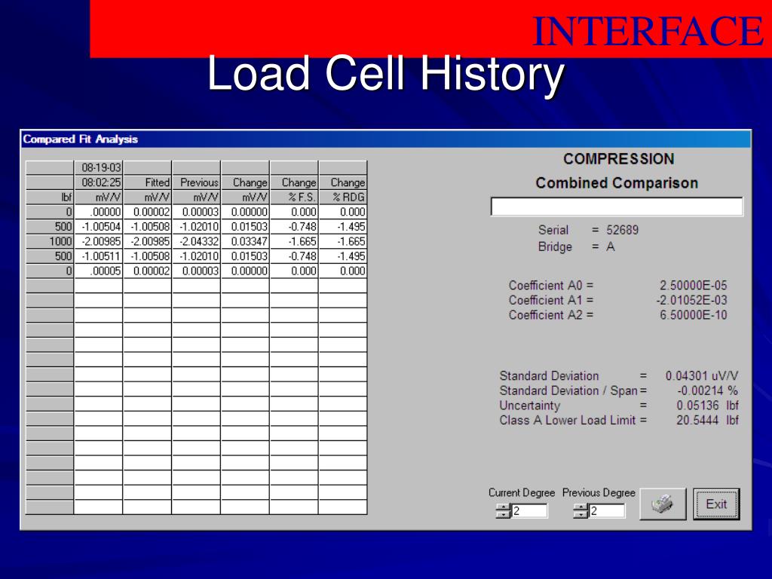Click the Current Degree label
Image resolution: width=772 pixels, height=579 pixels.
(x=522, y=493)
